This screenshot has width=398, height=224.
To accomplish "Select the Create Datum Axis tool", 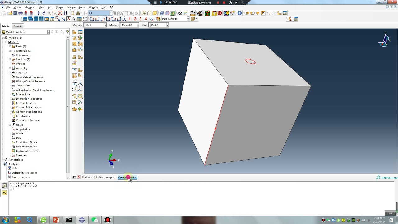I will pos(80,83).
